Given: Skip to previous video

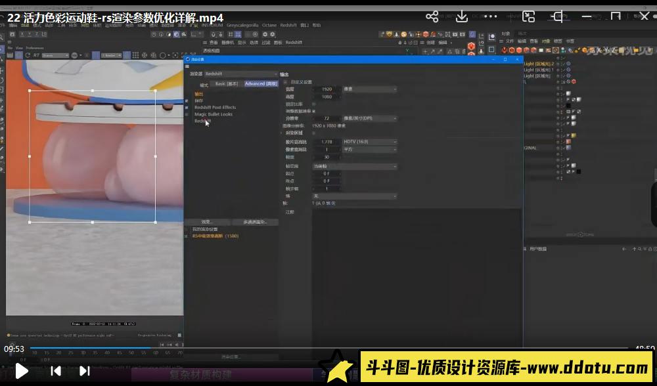Looking at the screenshot, I should point(56,371).
